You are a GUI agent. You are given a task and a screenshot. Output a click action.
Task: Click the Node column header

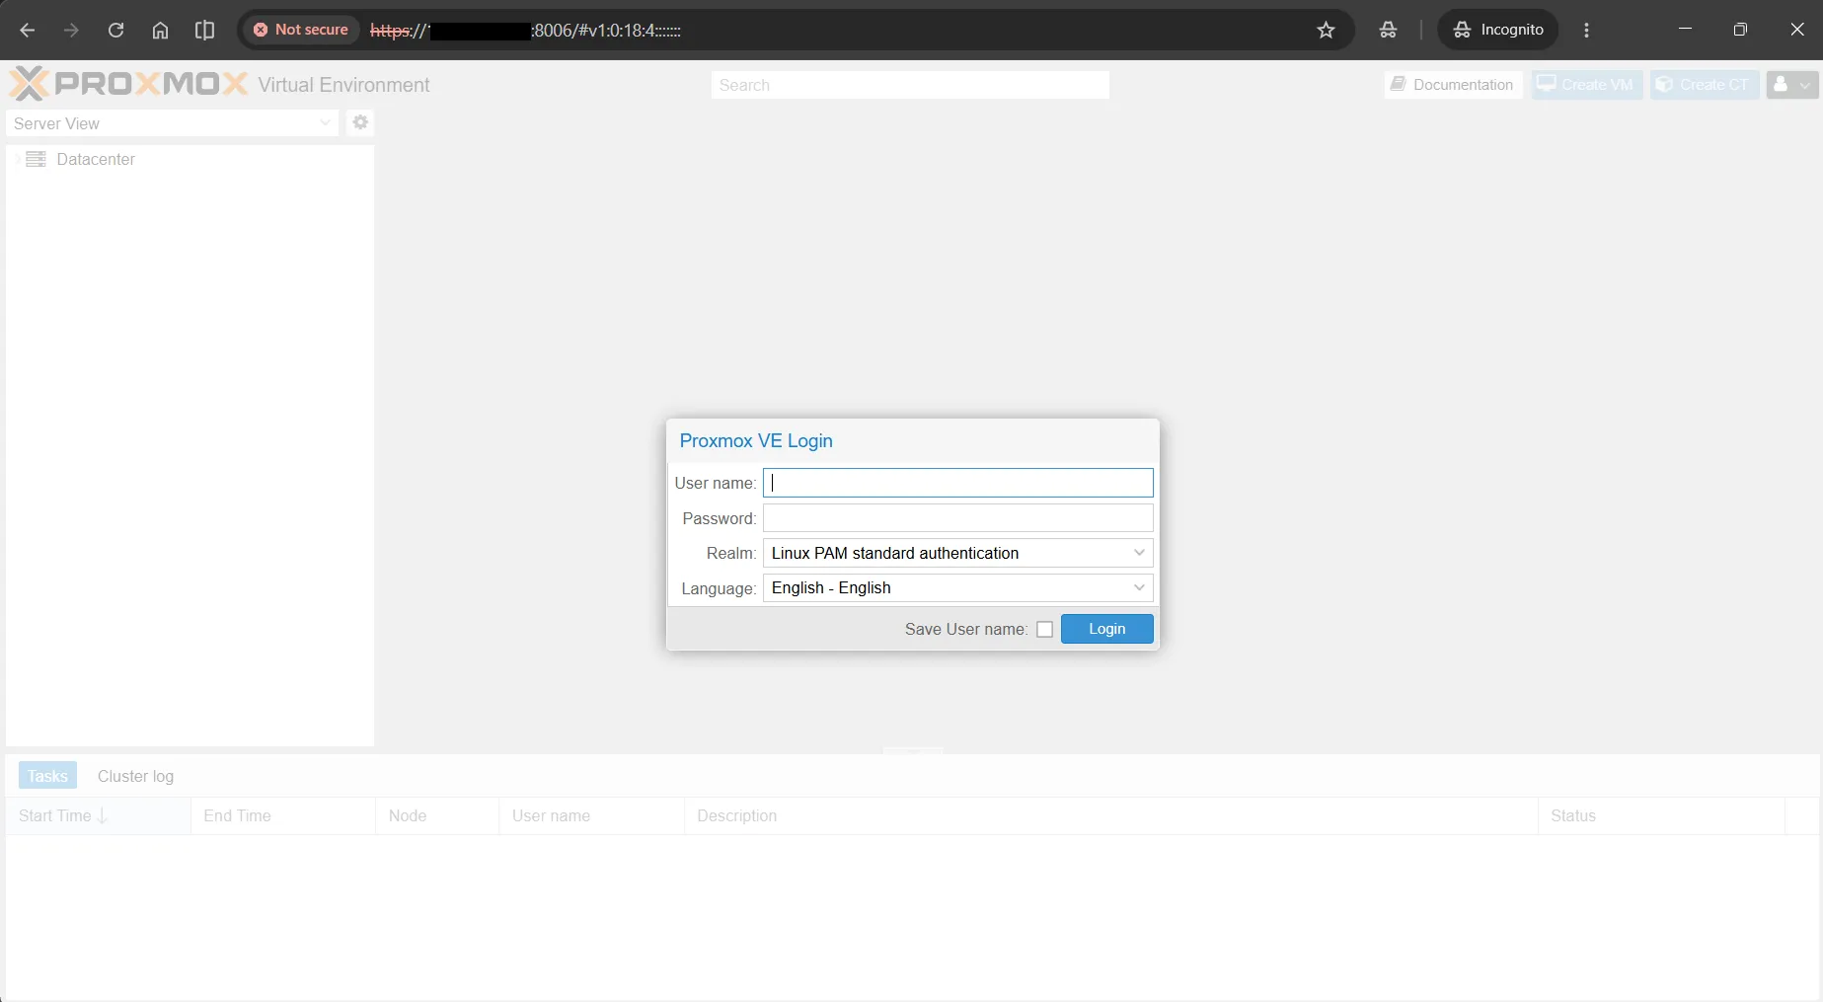[x=437, y=815]
